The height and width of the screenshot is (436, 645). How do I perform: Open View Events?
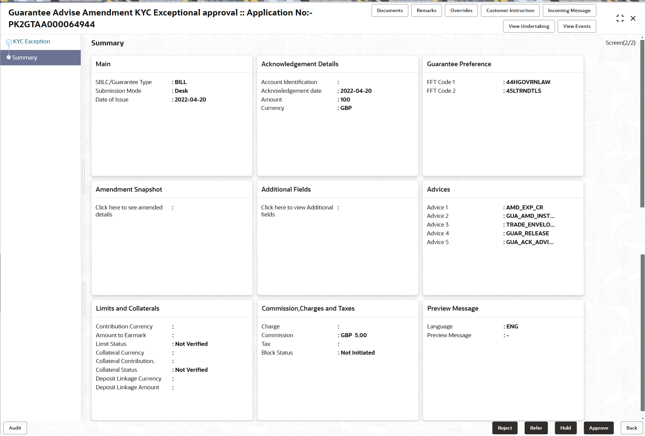click(576, 26)
